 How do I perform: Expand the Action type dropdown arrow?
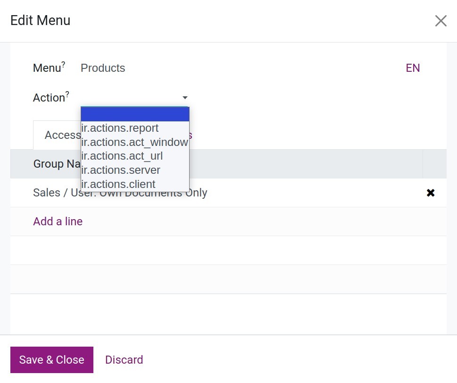point(185,98)
